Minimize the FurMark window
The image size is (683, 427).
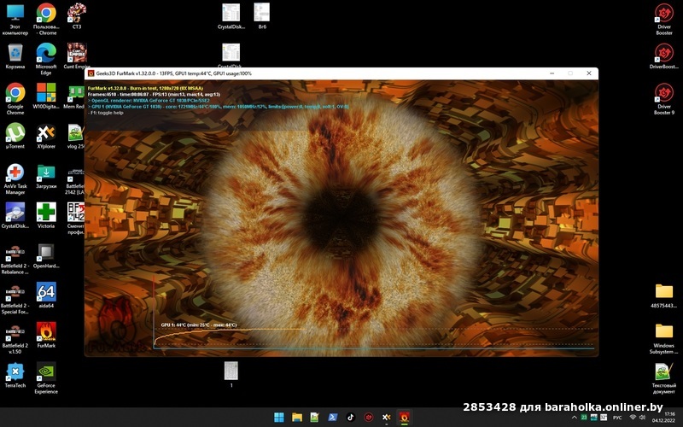[x=552, y=73]
